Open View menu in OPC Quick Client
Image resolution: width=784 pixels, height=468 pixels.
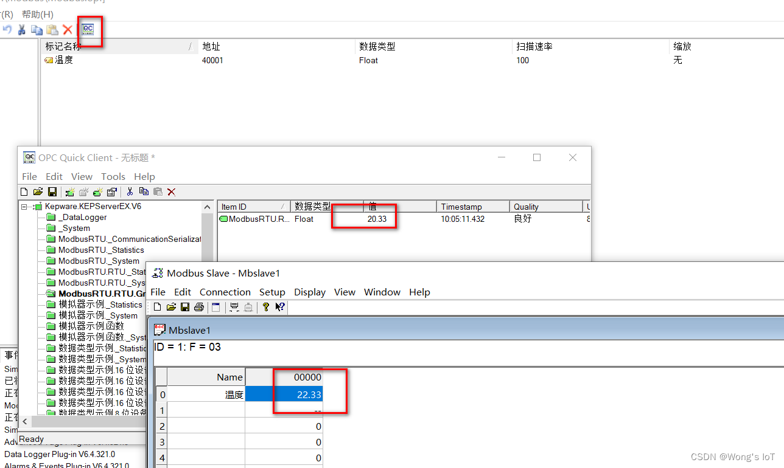tap(82, 176)
